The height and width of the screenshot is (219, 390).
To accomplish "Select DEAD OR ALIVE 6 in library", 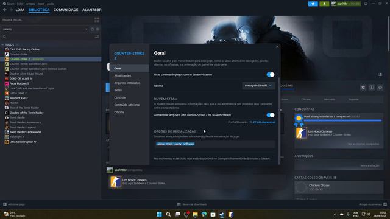I will pos(20,78).
